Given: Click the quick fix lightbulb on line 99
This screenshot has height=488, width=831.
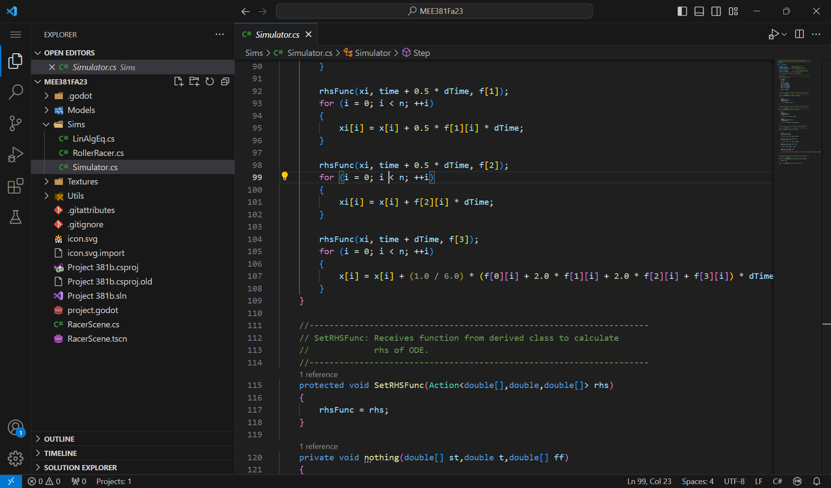Looking at the screenshot, I should [x=285, y=177].
